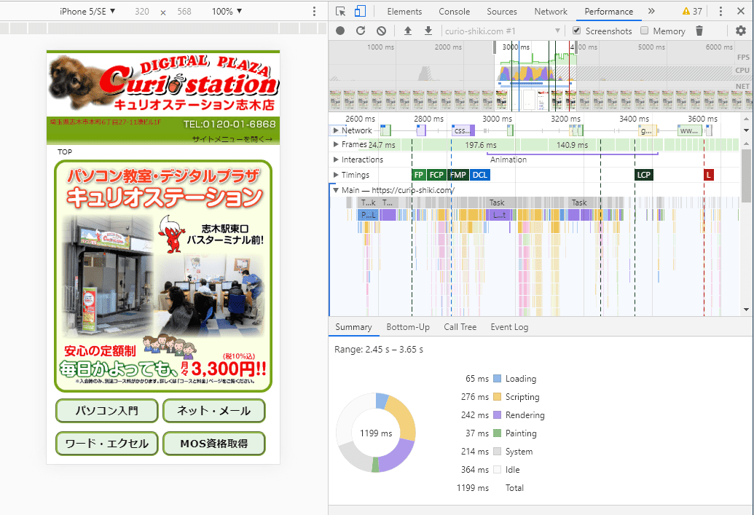Click the inspect element picker icon

[x=340, y=11]
